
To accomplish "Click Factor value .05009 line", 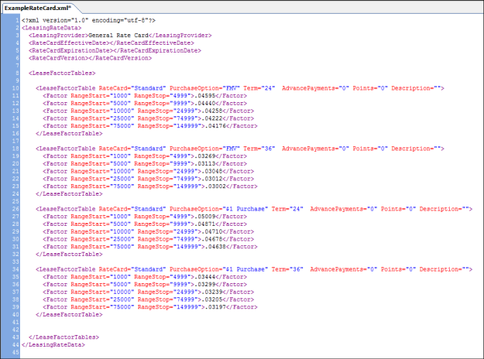I will tap(145, 217).
